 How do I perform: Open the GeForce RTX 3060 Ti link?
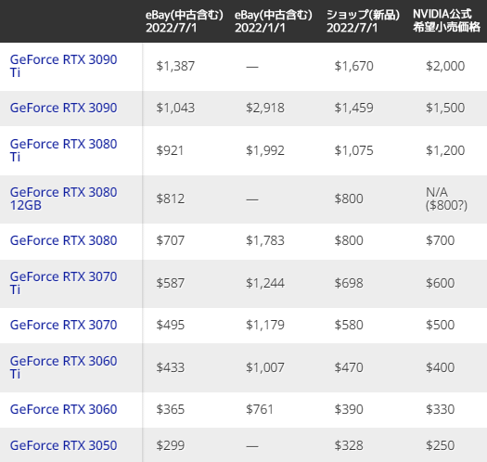click(x=63, y=367)
